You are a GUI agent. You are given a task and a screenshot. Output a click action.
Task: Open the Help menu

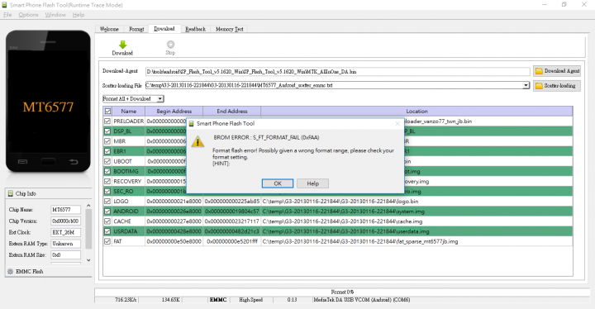[79, 15]
